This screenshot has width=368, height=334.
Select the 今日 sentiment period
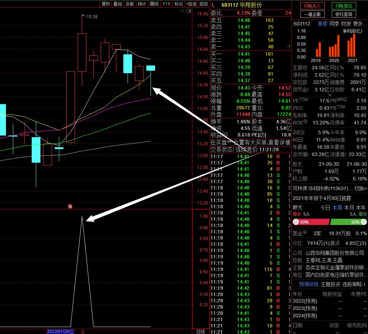click(x=325, y=208)
